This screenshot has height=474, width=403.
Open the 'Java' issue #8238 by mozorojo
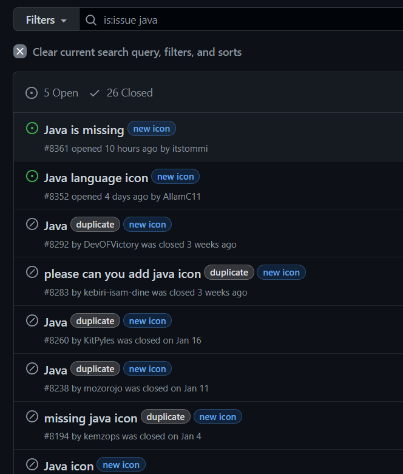pyautogui.click(x=55, y=370)
